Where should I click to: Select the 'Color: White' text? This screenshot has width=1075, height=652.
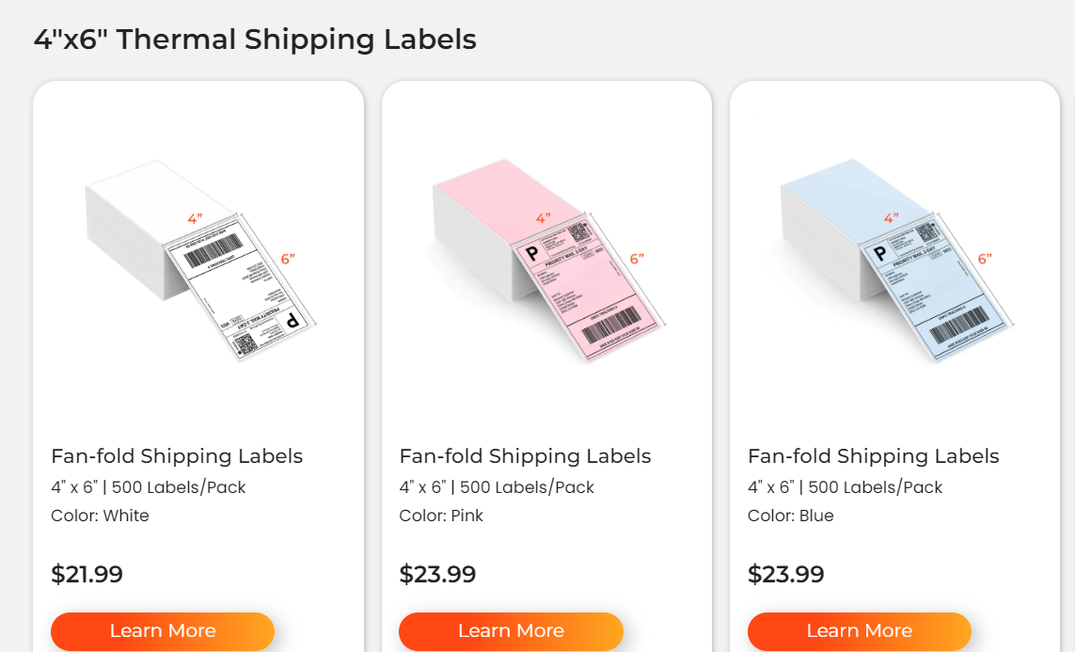tap(100, 516)
